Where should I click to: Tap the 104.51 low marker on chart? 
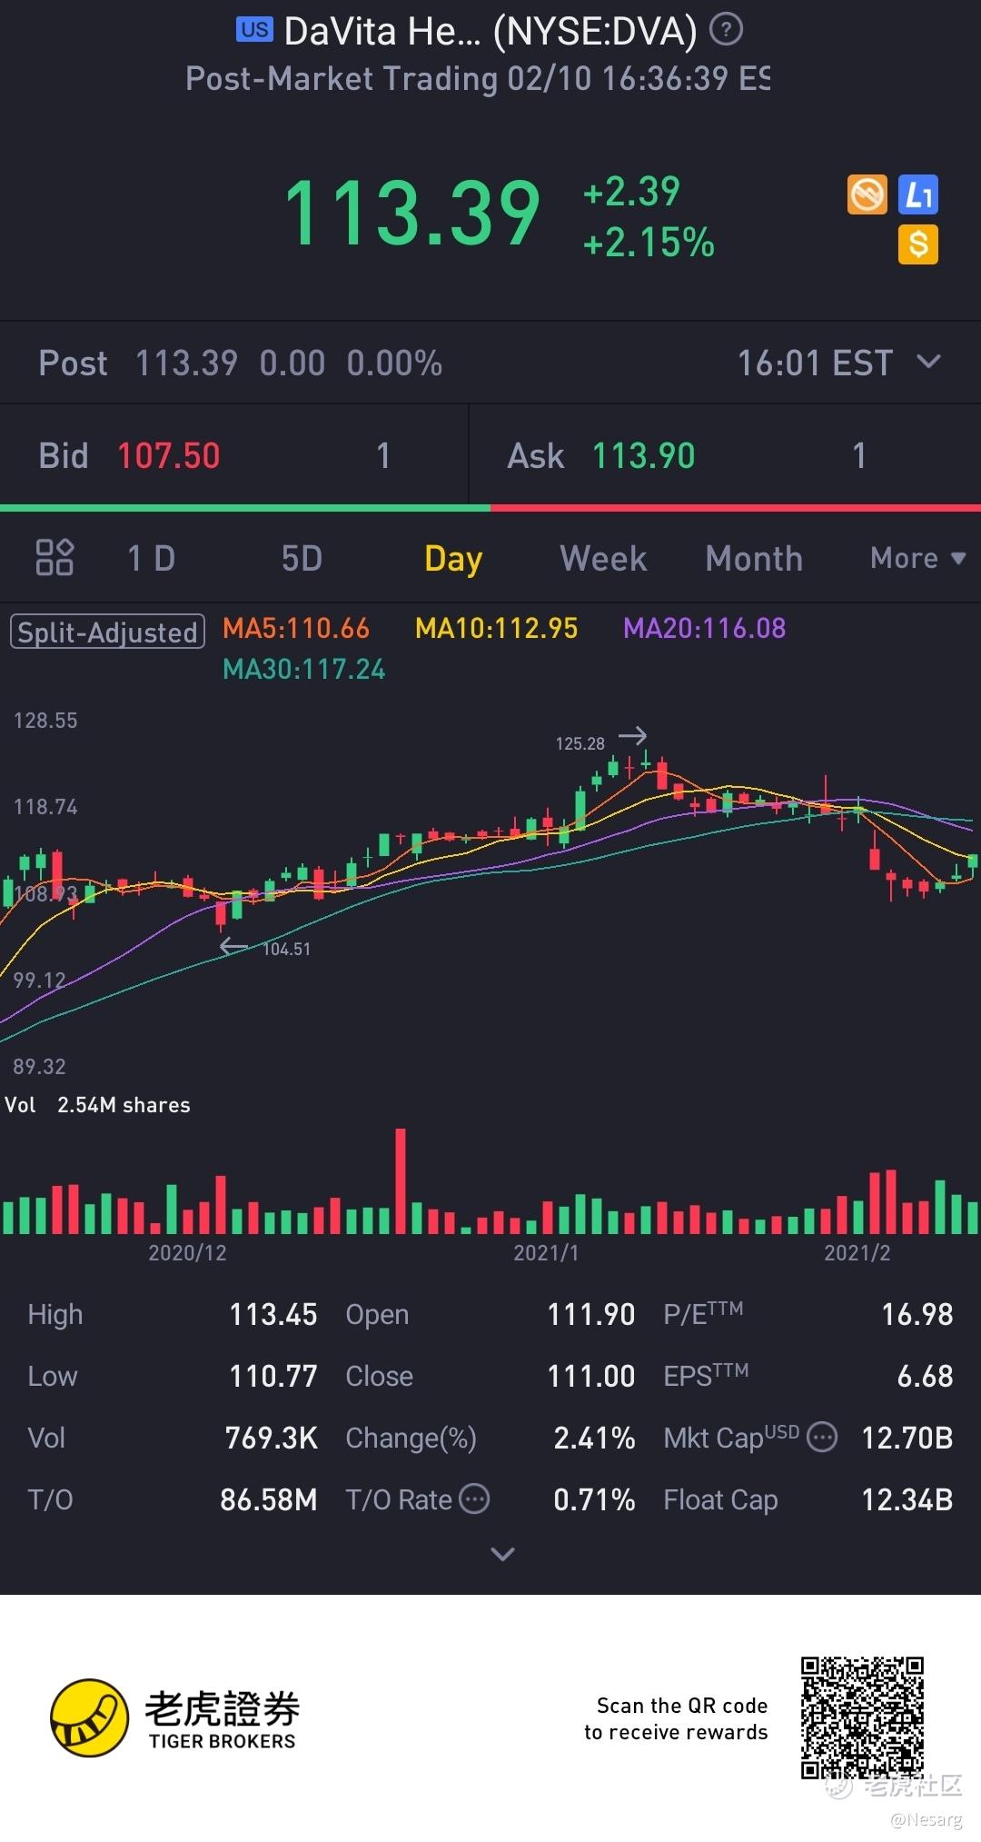[x=286, y=949]
